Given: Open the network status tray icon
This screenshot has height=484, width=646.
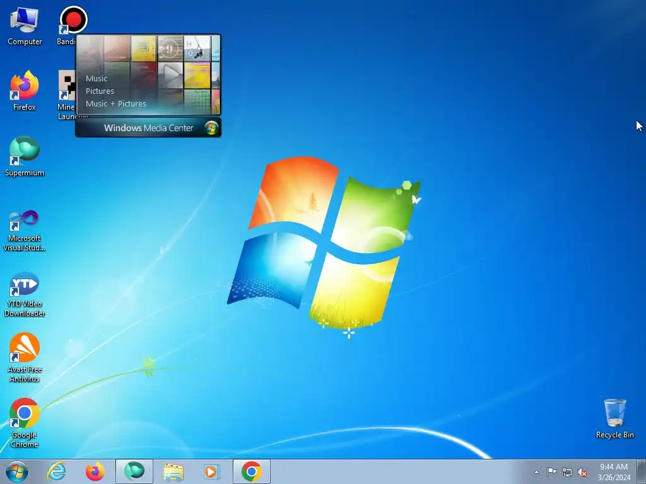Looking at the screenshot, I should [567, 472].
